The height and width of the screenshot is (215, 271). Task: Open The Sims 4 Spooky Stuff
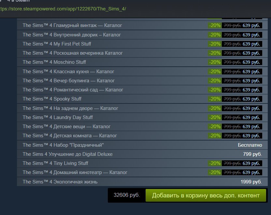(142, 99)
